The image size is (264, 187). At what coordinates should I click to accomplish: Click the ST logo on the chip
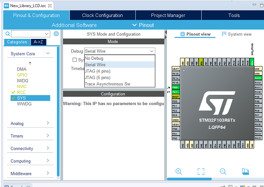217,103
